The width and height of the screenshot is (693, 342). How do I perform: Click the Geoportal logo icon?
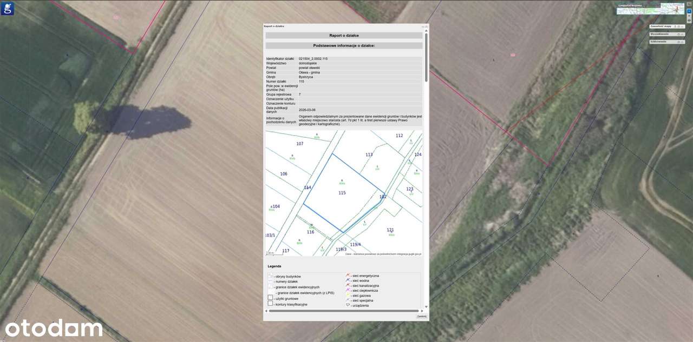click(x=7, y=8)
